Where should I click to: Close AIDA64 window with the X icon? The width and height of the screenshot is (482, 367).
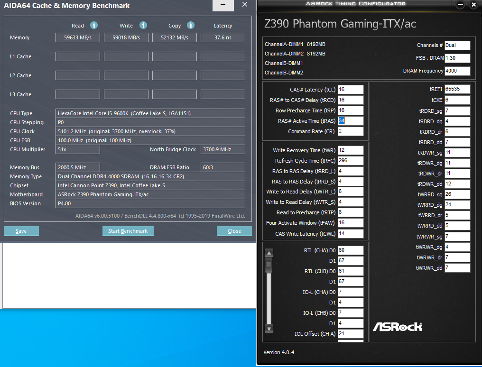[245, 5]
